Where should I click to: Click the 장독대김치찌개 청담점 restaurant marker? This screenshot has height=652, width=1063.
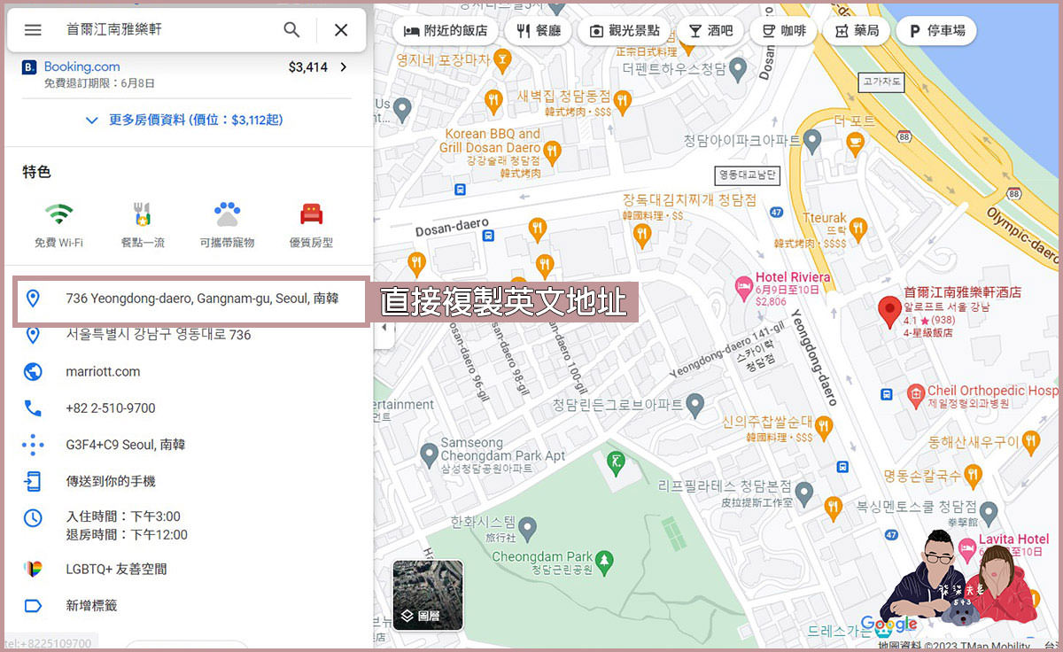[x=643, y=235]
